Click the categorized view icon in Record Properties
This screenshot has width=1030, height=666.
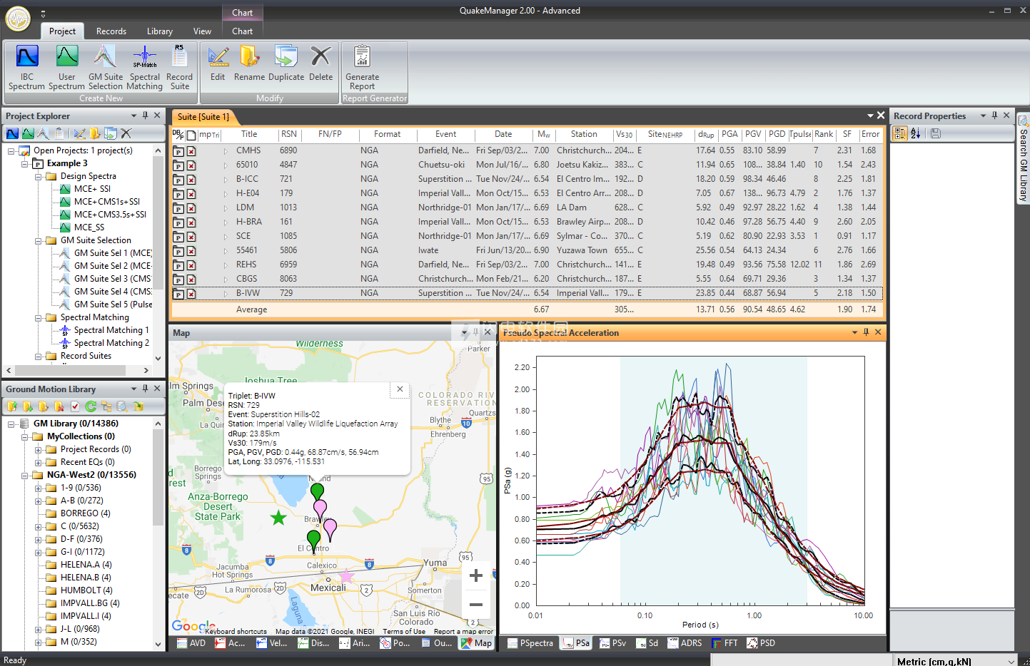click(x=900, y=133)
